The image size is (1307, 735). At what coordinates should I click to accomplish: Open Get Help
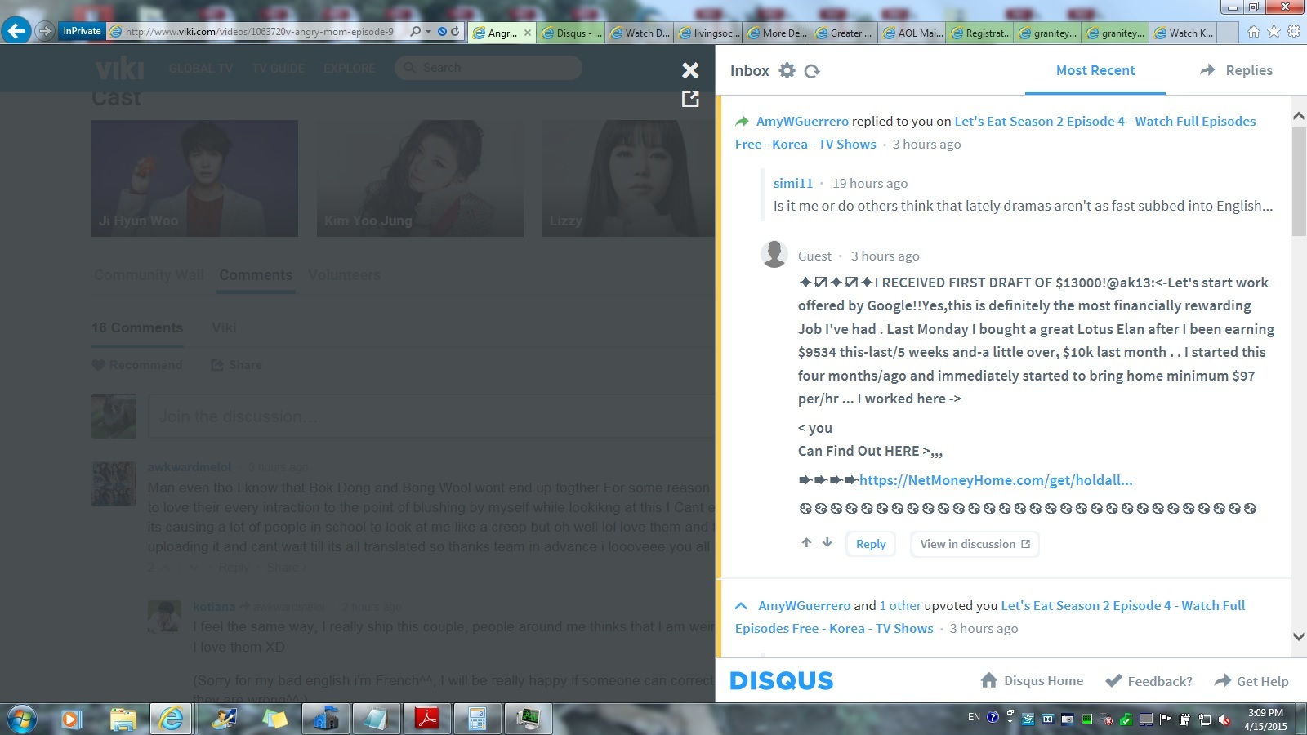(x=1251, y=681)
